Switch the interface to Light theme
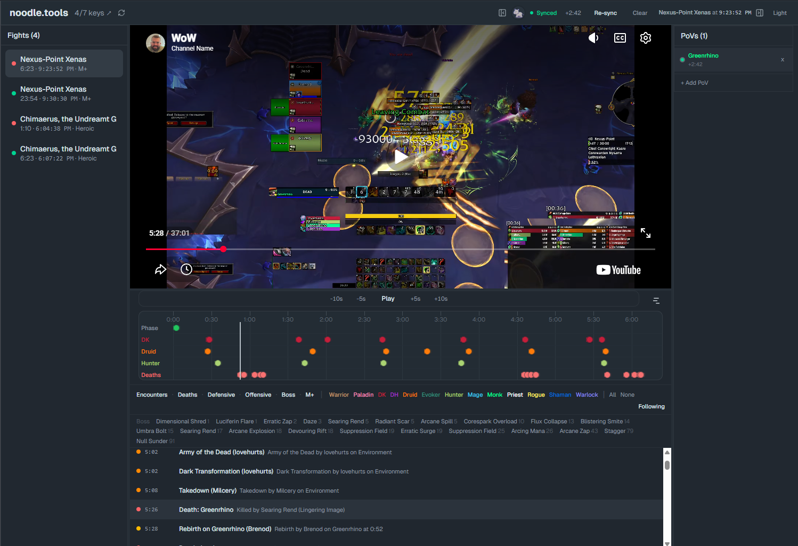Viewport: 798px width, 546px height. (x=779, y=12)
